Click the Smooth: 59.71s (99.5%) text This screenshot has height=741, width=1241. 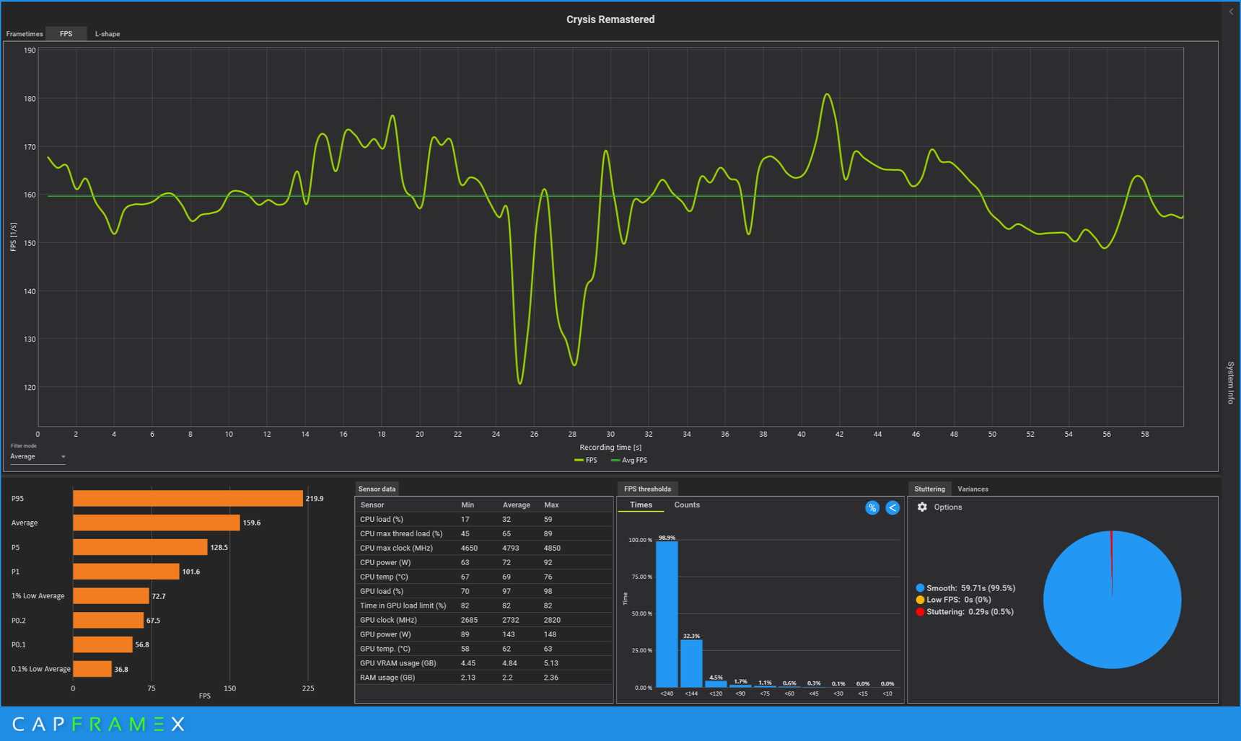(x=970, y=588)
